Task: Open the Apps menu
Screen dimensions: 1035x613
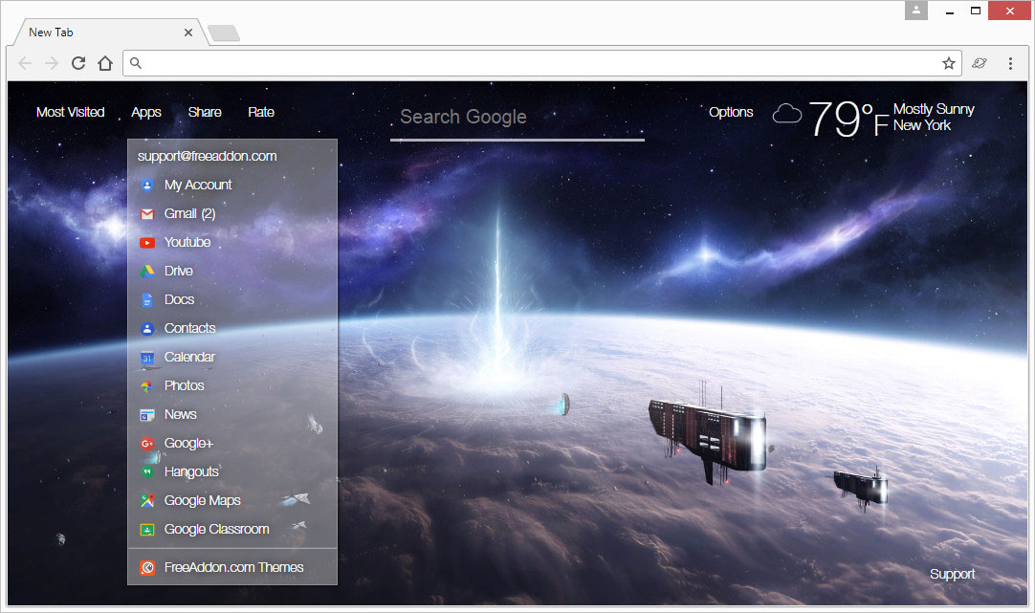Action: click(146, 112)
